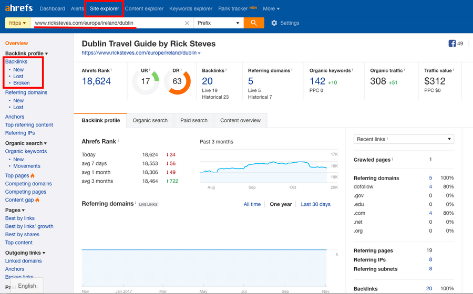Expand the page URL dropdown arrow
Image resolution: width=473 pixels, height=294 pixels.
point(199,53)
